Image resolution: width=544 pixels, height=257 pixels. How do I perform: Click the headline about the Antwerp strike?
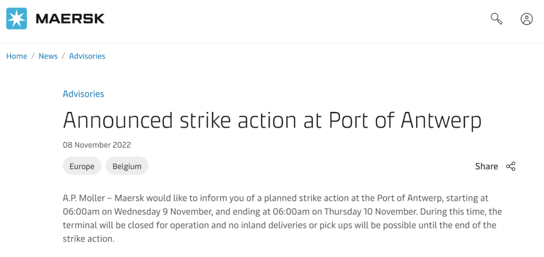point(272,120)
